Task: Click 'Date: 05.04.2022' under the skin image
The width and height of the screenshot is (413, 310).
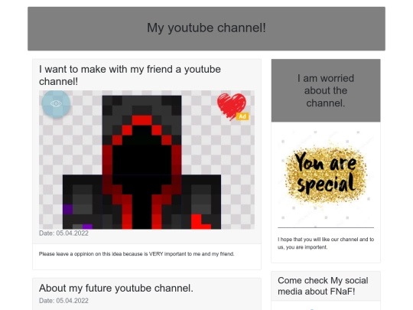Action: point(63,233)
